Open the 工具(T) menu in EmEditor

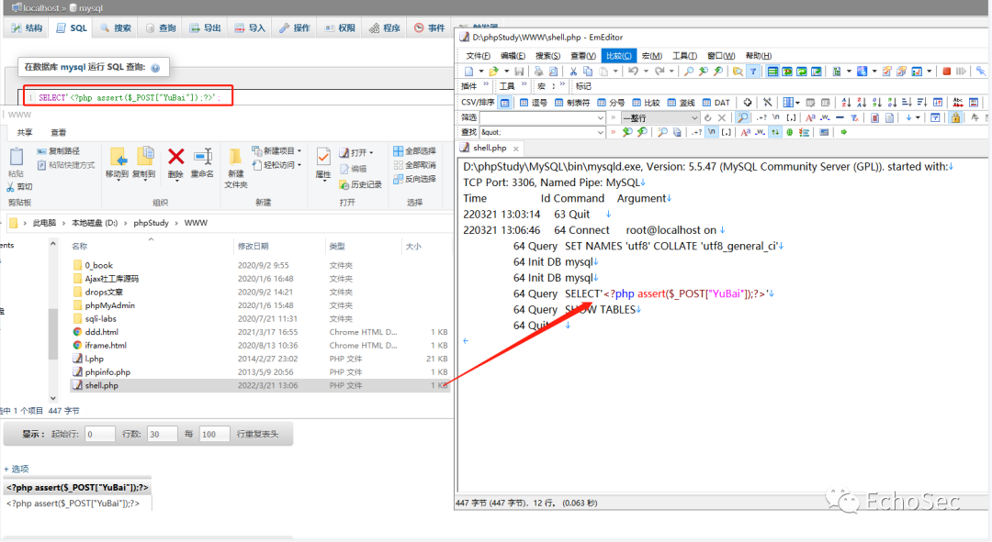684,56
